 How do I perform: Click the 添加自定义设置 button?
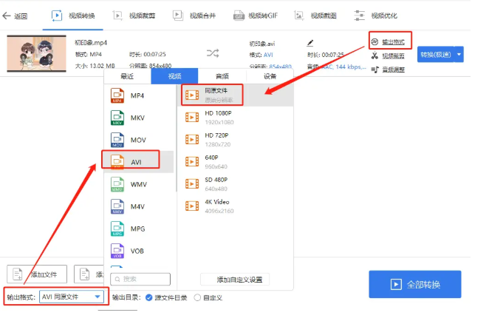(x=235, y=280)
